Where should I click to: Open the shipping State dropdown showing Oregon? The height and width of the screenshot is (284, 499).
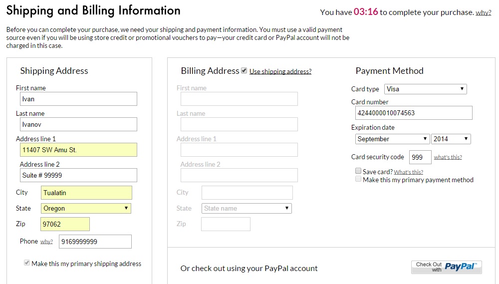click(86, 208)
